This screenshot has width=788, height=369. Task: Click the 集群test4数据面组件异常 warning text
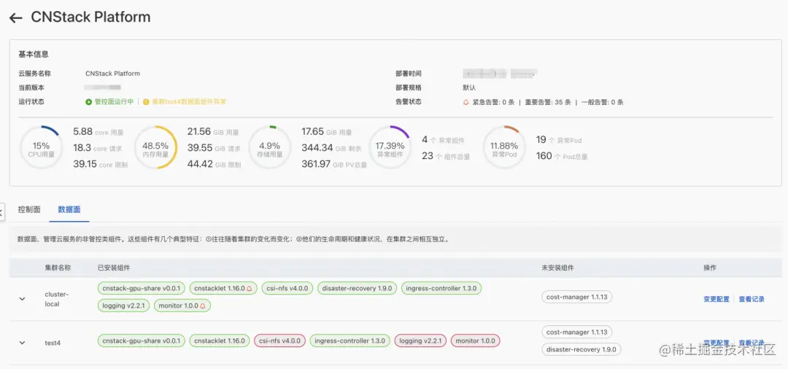(188, 101)
